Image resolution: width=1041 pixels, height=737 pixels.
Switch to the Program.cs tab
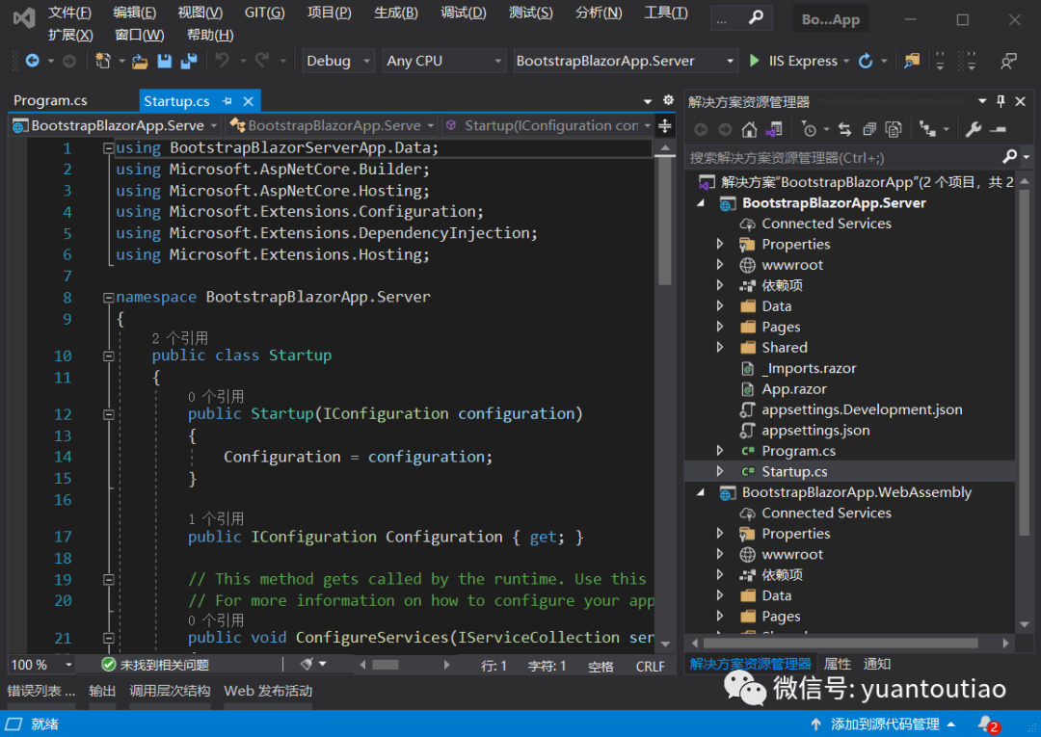pos(50,101)
